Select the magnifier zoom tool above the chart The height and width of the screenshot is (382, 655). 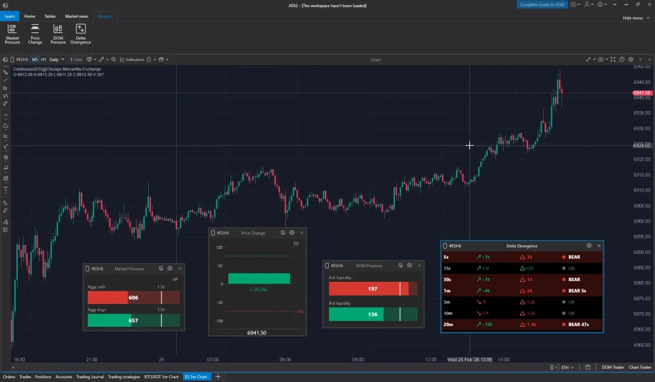coord(114,60)
